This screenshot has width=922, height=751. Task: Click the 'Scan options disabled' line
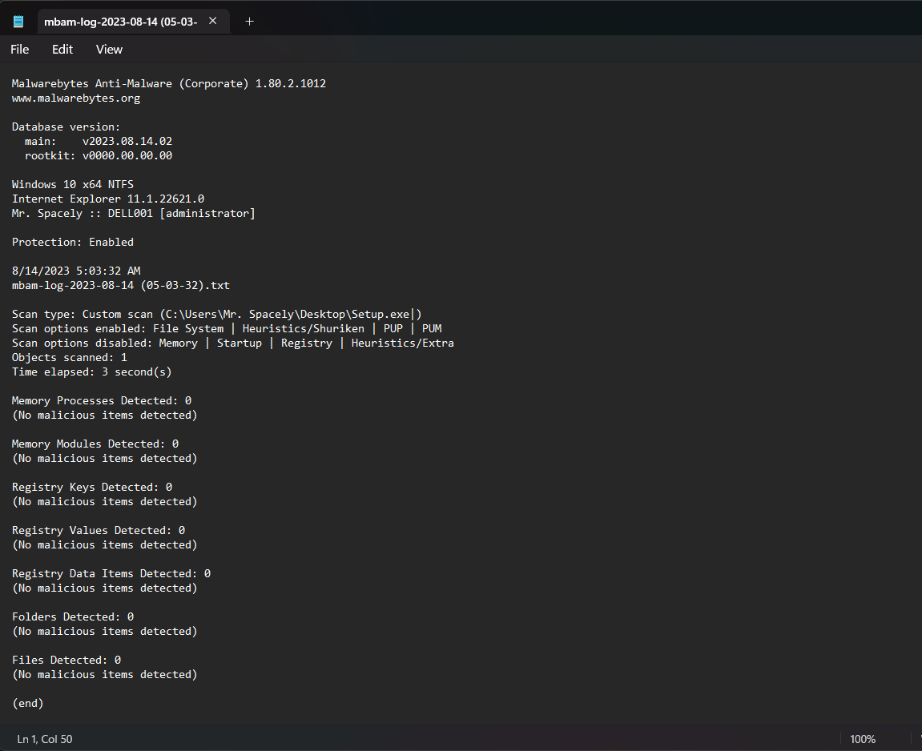click(233, 343)
